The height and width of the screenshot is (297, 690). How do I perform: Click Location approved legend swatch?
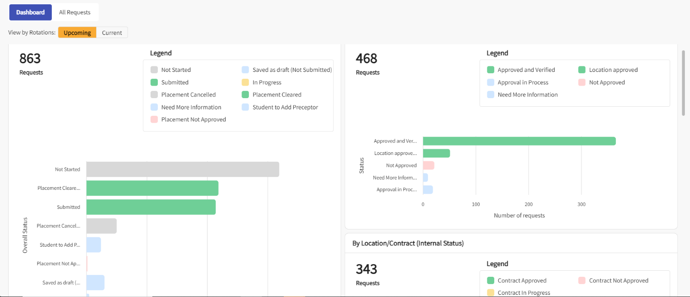click(x=582, y=70)
